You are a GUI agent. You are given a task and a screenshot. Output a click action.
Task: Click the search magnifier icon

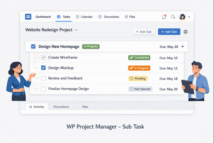[173, 17]
